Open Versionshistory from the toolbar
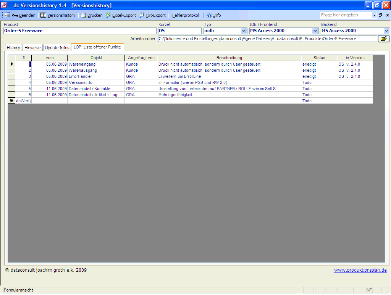 click(x=58, y=15)
